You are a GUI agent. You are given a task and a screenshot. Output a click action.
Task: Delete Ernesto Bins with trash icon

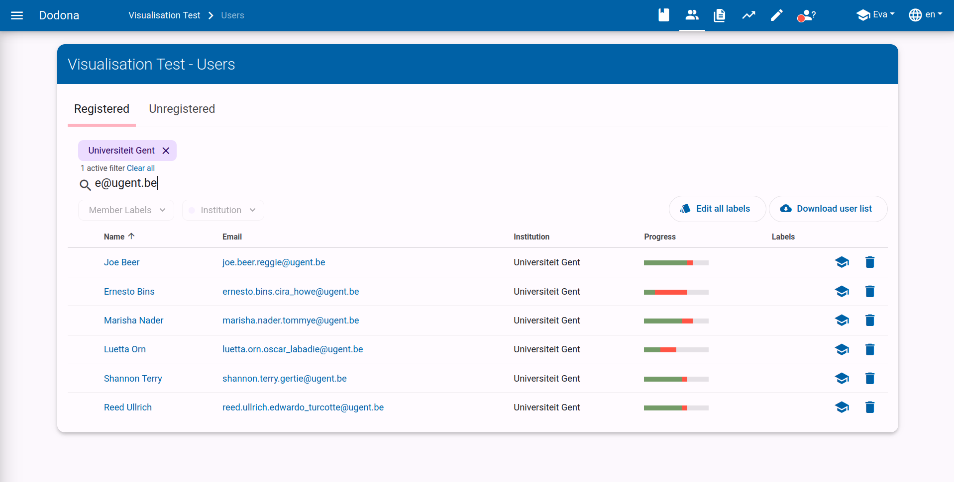pyautogui.click(x=870, y=292)
